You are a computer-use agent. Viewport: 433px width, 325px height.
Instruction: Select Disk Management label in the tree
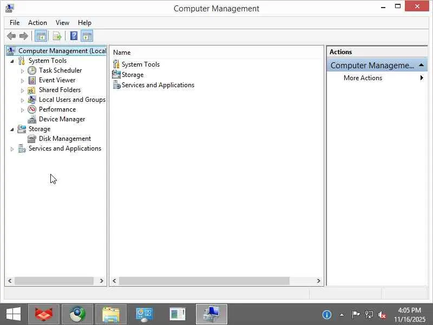click(65, 139)
